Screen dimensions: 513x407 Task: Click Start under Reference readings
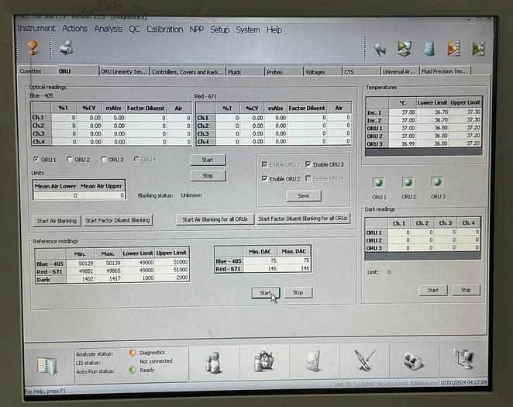point(265,293)
